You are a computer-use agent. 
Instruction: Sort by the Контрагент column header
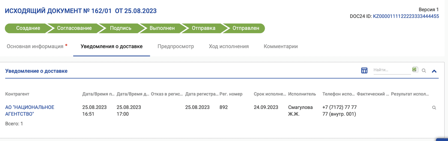(17, 94)
